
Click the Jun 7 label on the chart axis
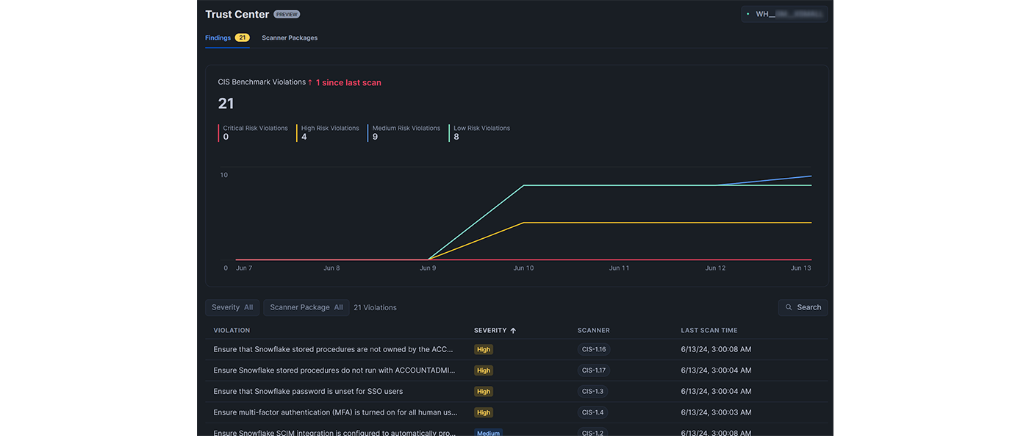pos(244,268)
